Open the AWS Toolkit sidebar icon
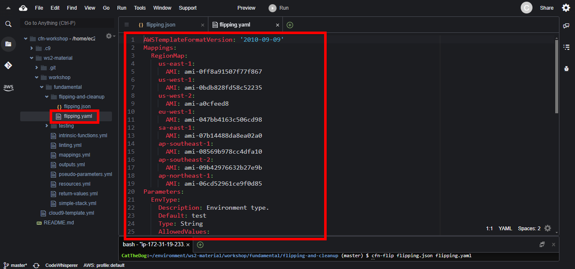The height and width of the screenshot is (269, 575). (x=8, y=88)
